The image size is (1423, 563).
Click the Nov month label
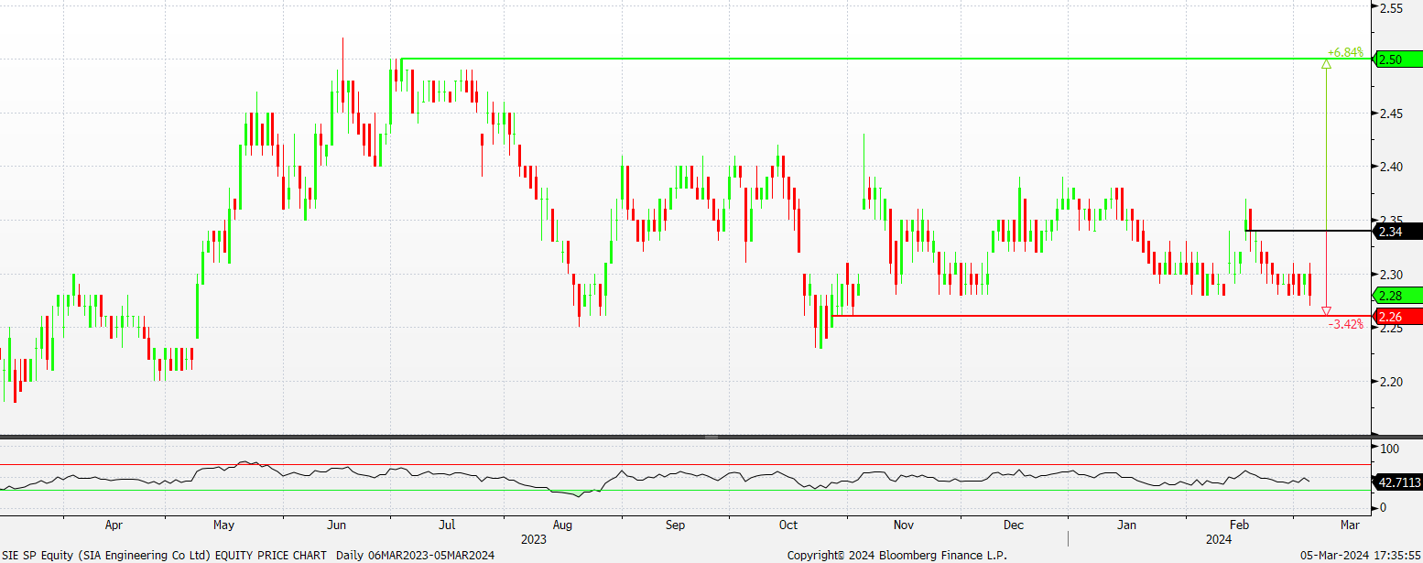(904, 525)
